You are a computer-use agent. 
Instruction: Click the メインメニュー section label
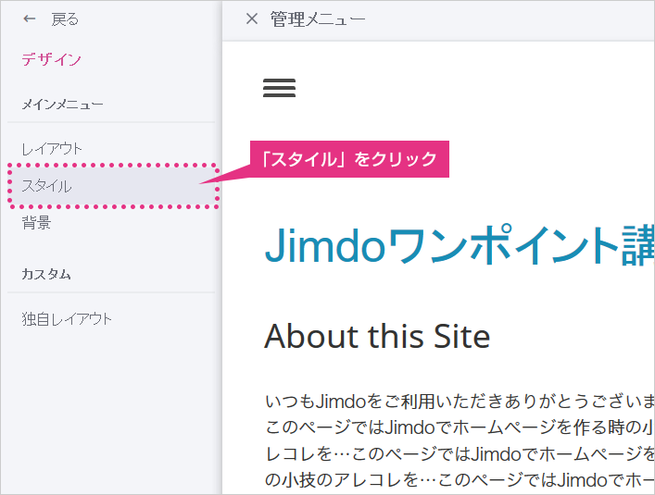click(x=62, y=105)
